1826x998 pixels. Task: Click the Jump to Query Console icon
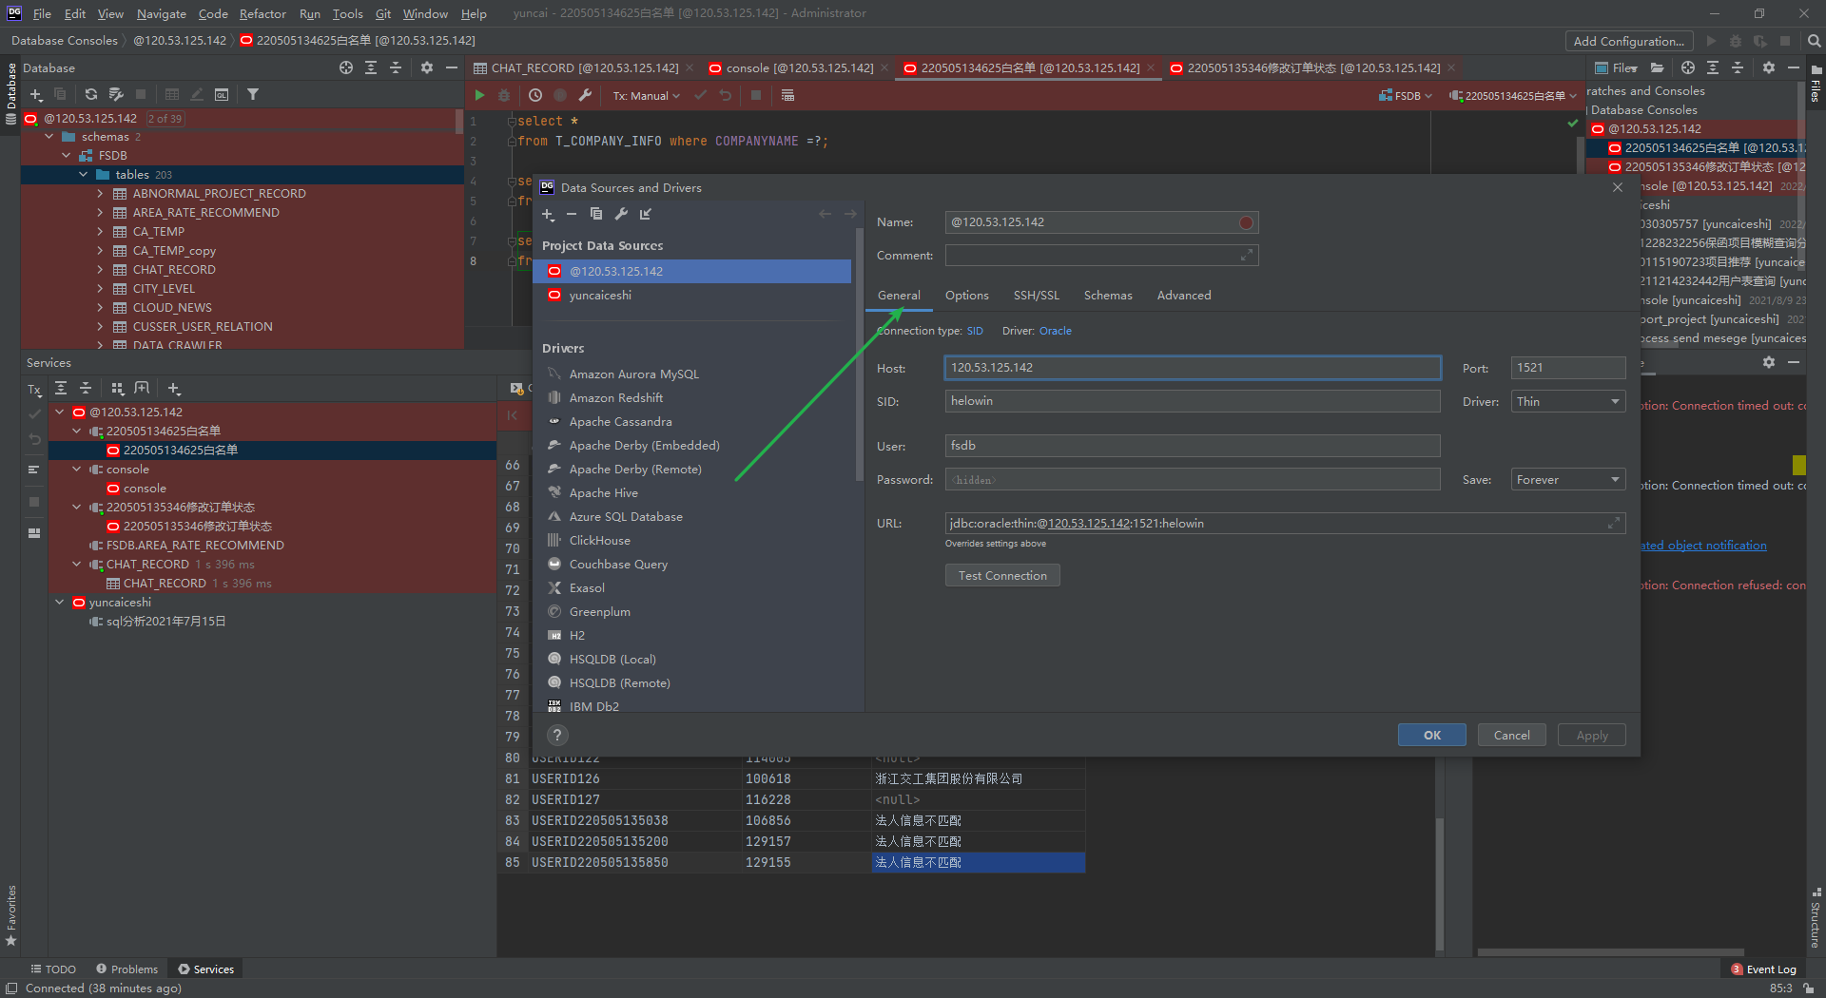tap(222, 95)
